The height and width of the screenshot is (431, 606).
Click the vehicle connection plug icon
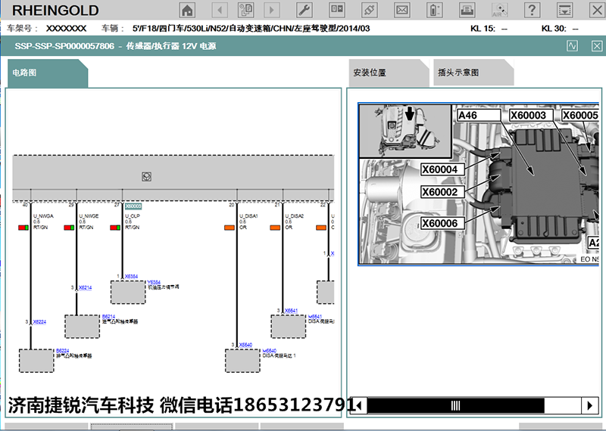pos(369,10)
